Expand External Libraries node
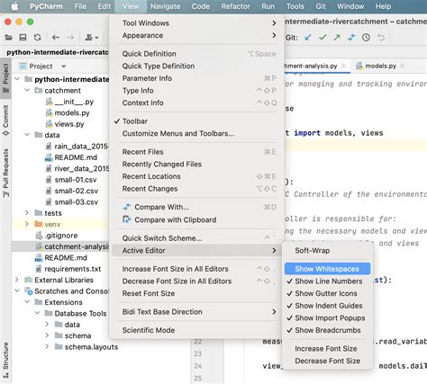The width and height of the screenshot is (427, 384). pyautogui.click(x=17, y=280)
